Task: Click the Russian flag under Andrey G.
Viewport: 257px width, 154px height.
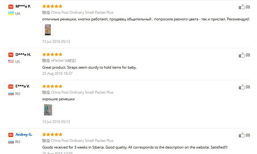Action: (x=11, y=142)
